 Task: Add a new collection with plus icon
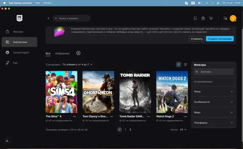pyautogui.click(x=79, y=53)
